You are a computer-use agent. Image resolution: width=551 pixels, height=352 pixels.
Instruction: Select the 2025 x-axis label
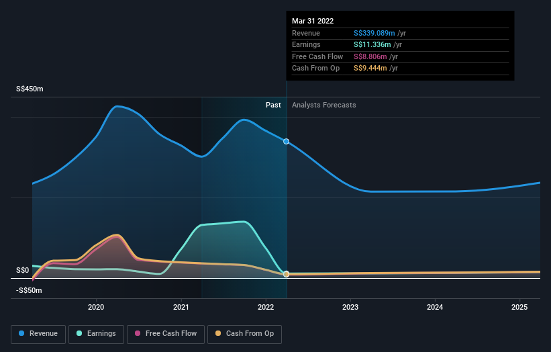[519, 307]
